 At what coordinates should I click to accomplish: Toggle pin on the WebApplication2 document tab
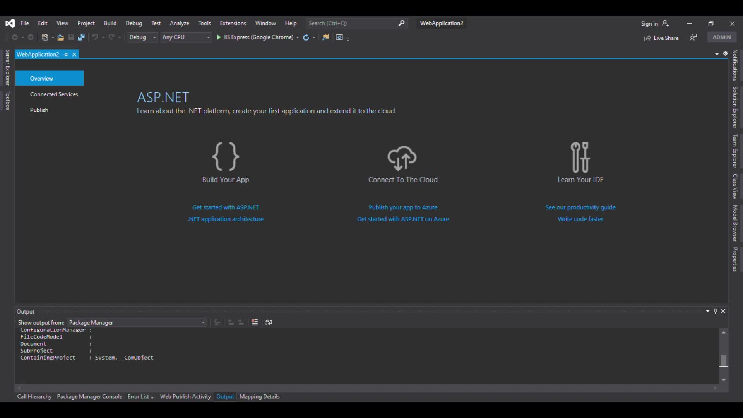click(x=66, y=55)
